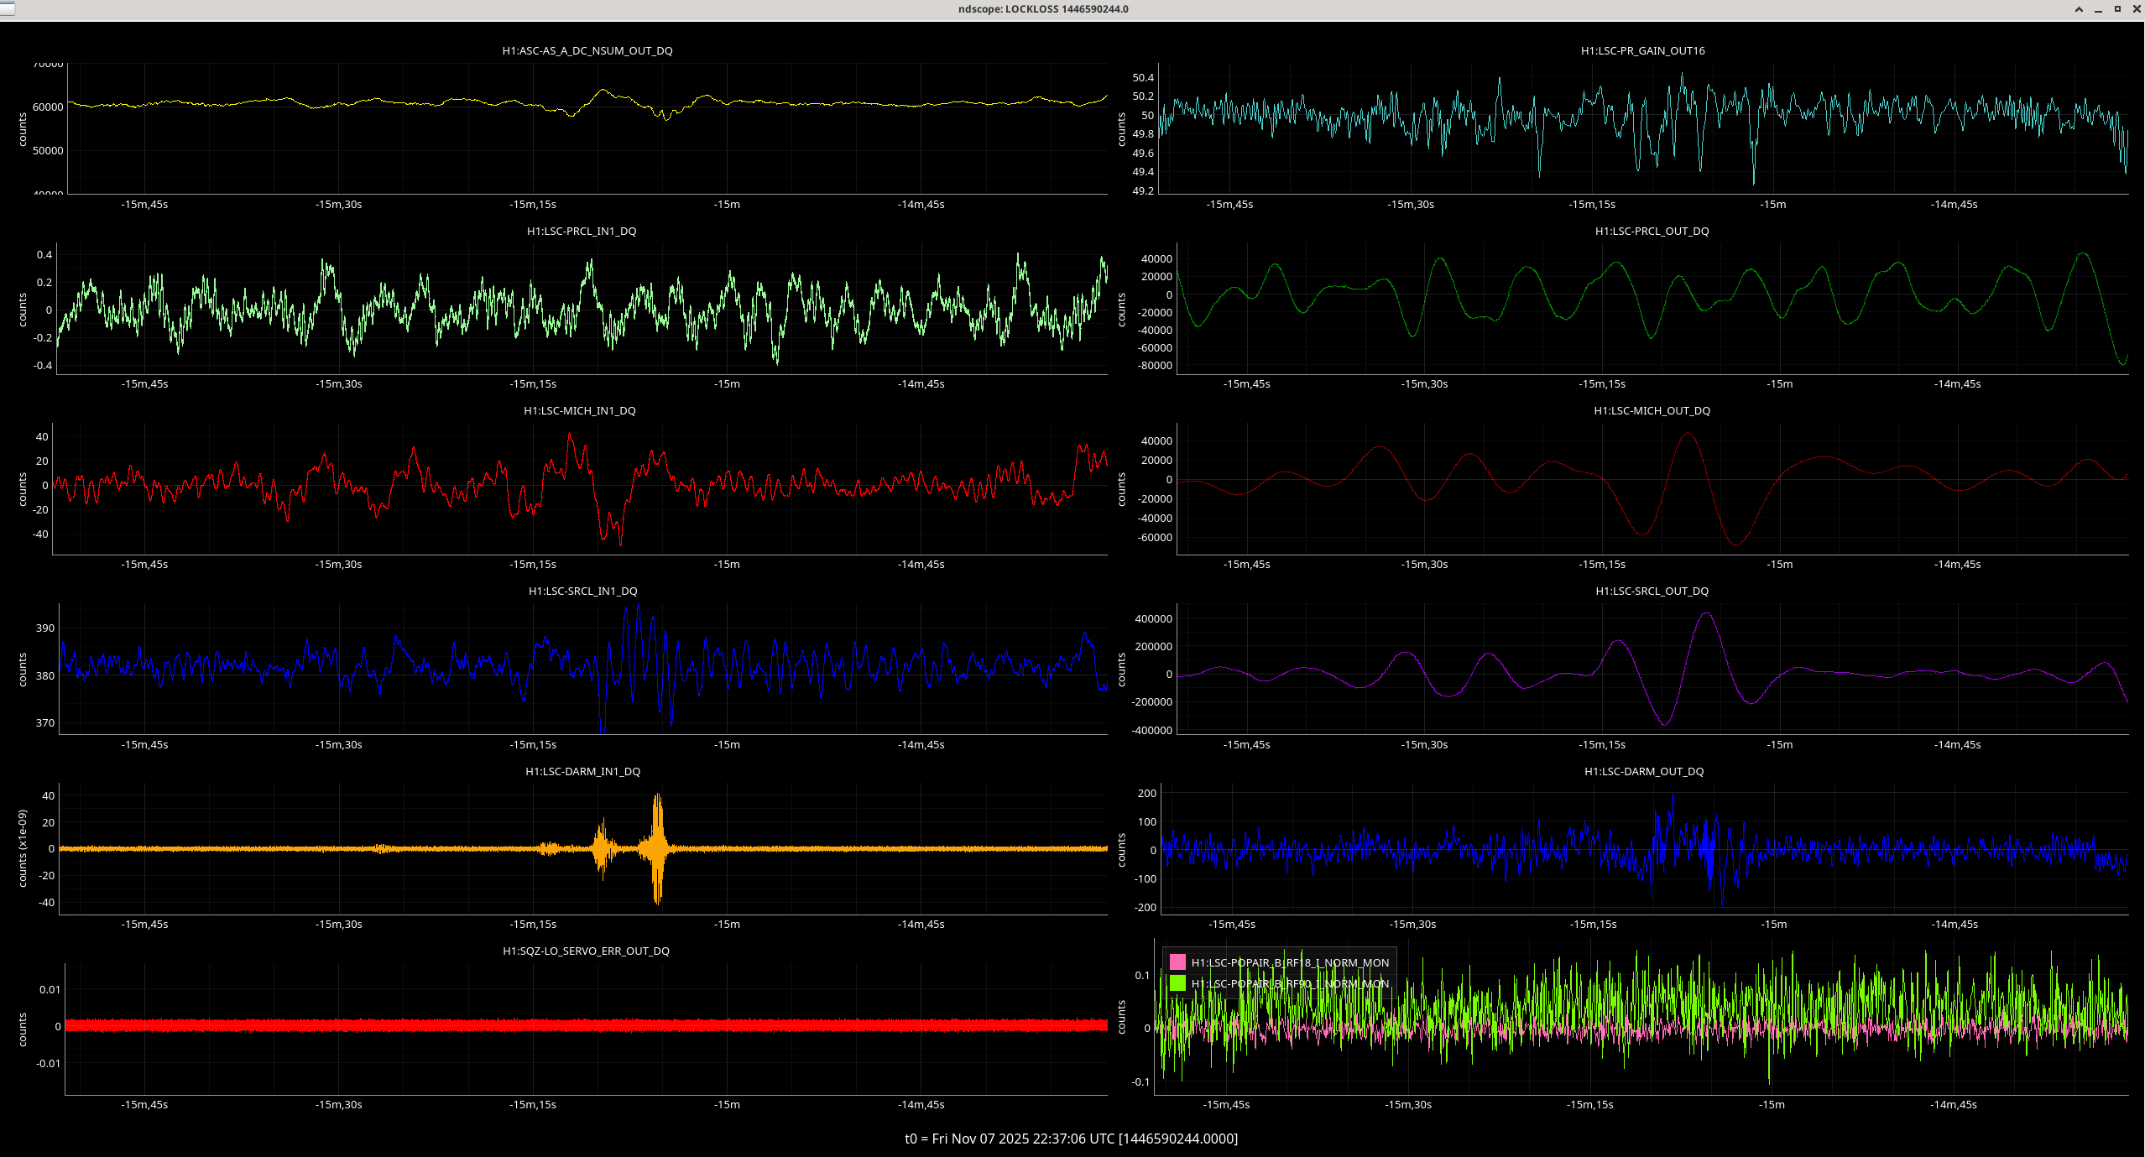Click the shade (roll-up) arrow in title bar

click(2079, 9)
